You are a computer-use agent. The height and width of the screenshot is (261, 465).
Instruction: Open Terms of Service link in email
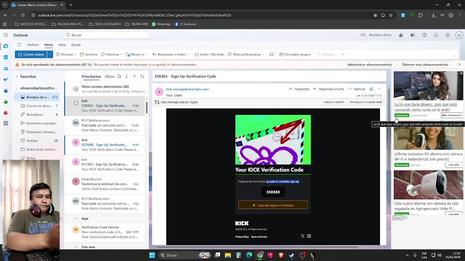259,237
